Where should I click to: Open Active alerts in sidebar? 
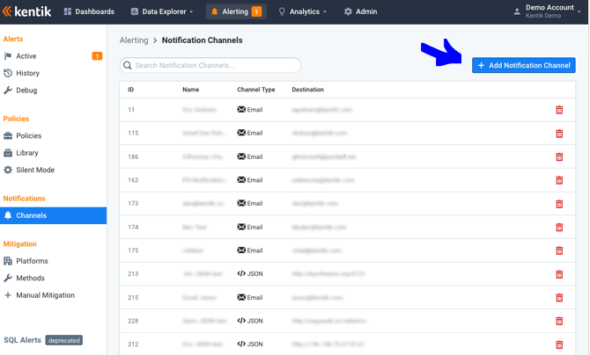[26, 56]
